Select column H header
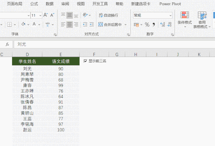The image size is (215, 146). click(x=136, y=54)
